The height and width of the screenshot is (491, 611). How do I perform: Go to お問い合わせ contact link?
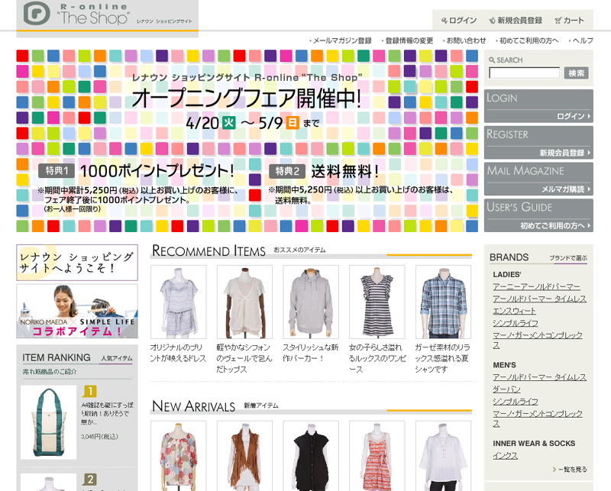coord(466,40)
